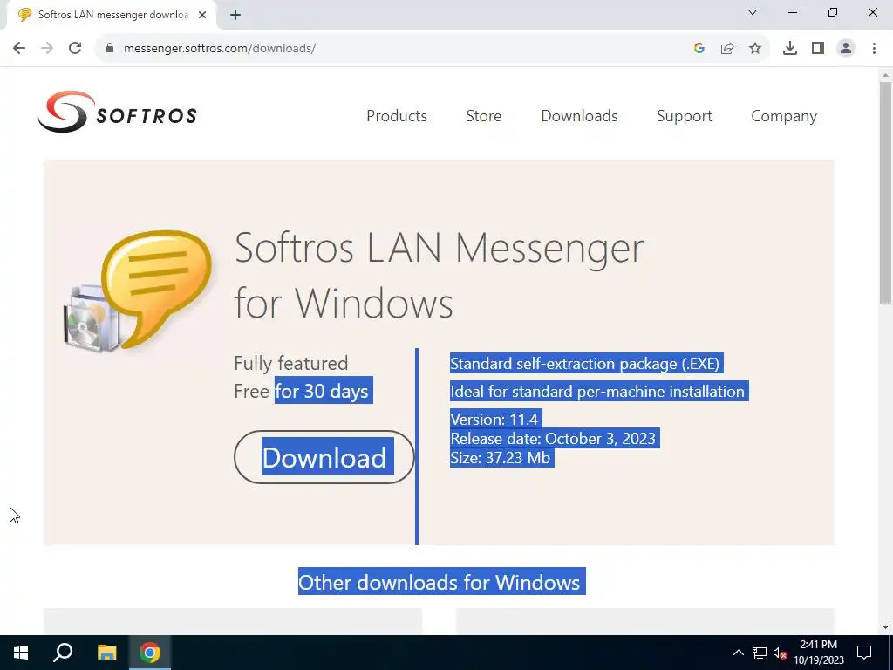
Task: Open the Windows notification center
Action: pos(864,653)
